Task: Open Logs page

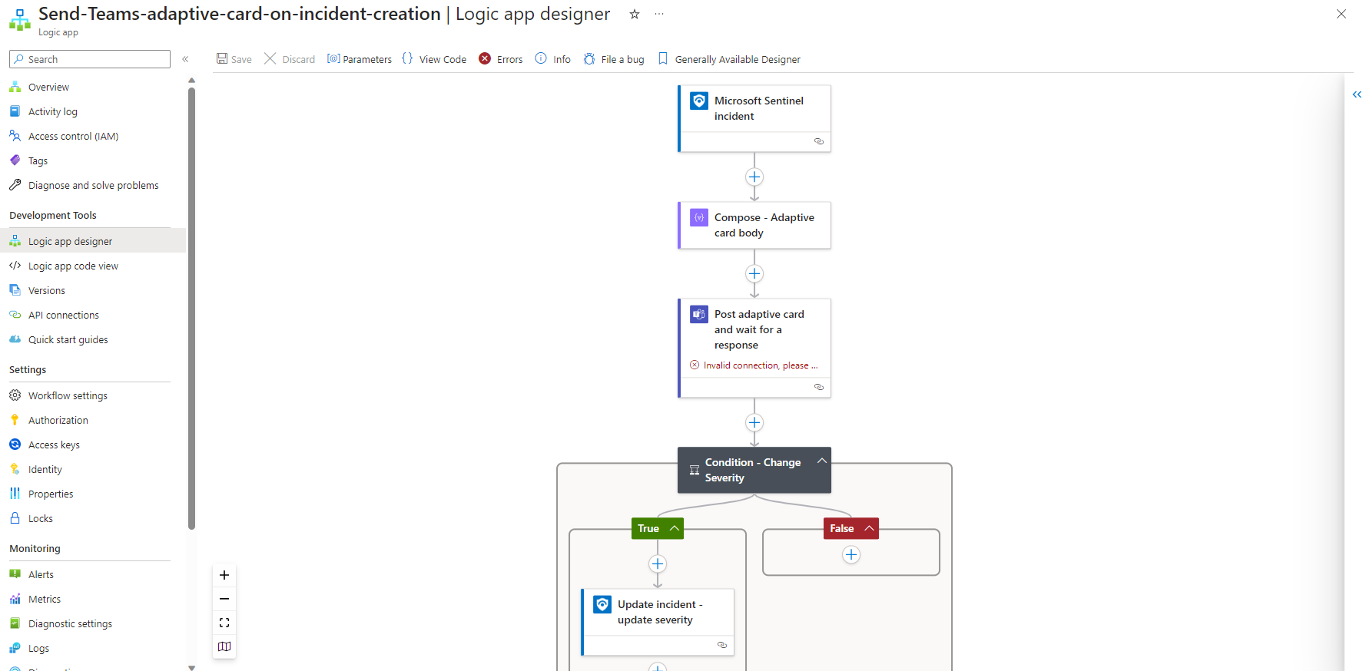Action: click(x=38, y=648)
